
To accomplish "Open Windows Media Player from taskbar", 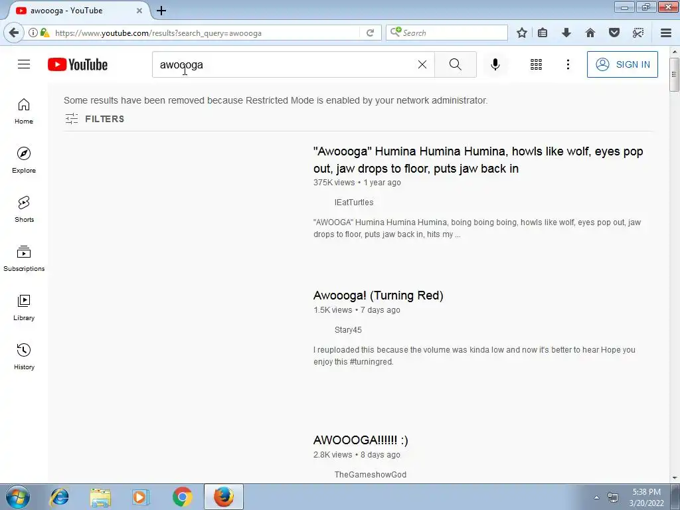I will 141,497.
